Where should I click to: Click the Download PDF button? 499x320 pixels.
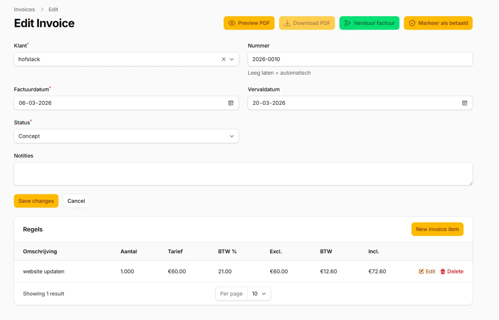(x=307, y=23)
